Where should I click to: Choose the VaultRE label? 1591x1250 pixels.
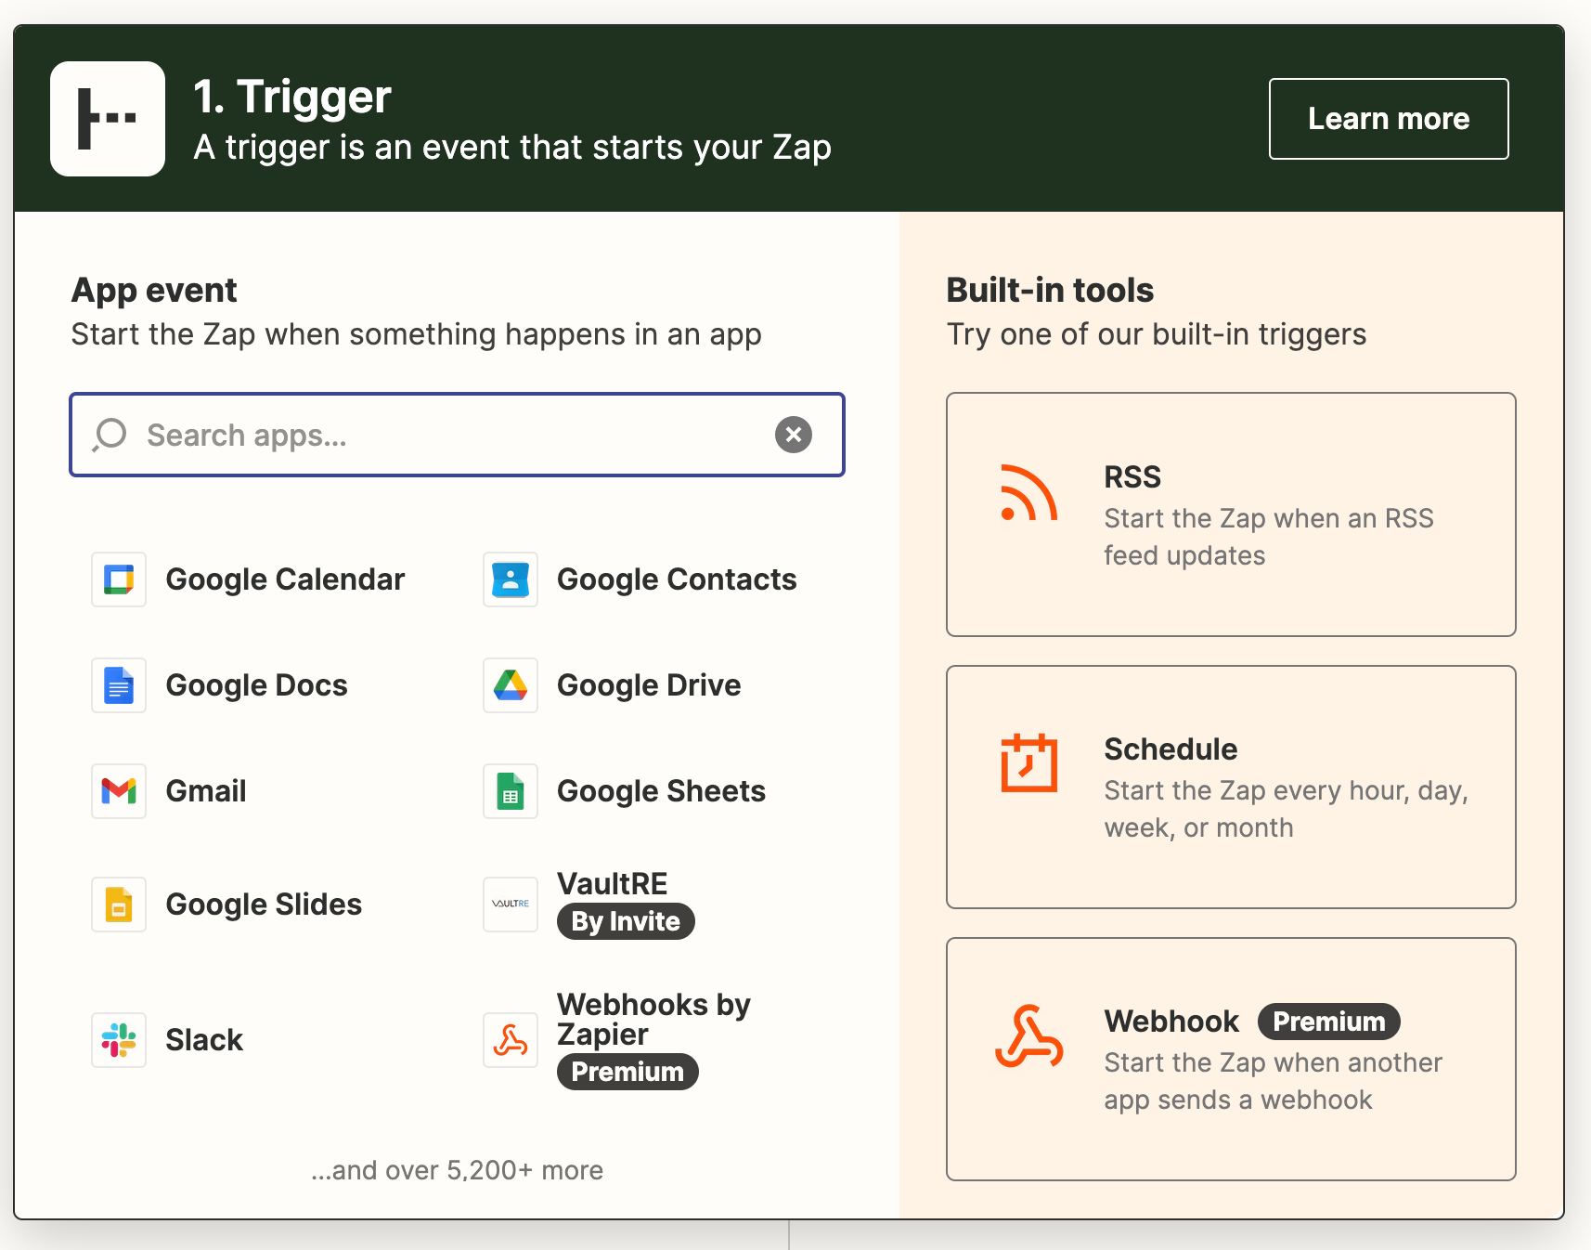coord(612,883)
